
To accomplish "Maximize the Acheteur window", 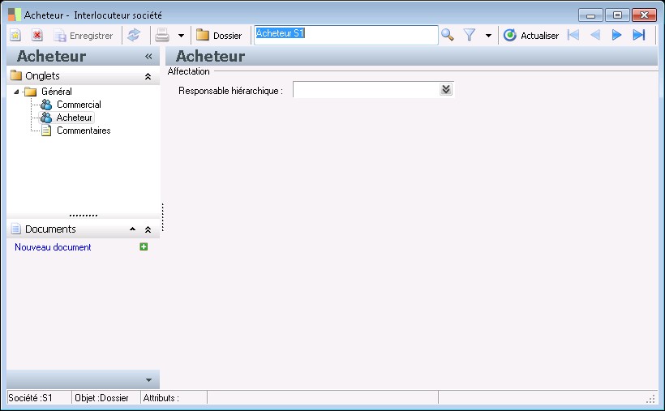I will coord(617,15).
